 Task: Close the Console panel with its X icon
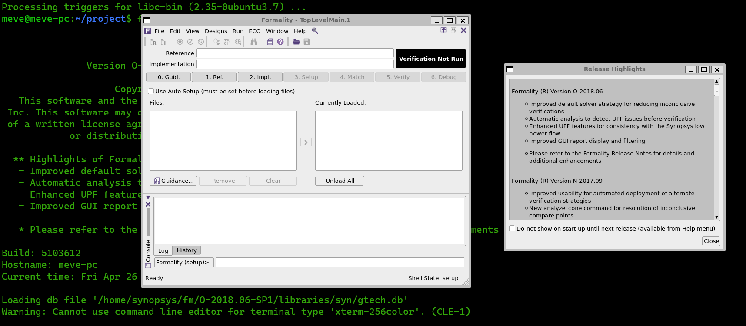click(148, 204)
